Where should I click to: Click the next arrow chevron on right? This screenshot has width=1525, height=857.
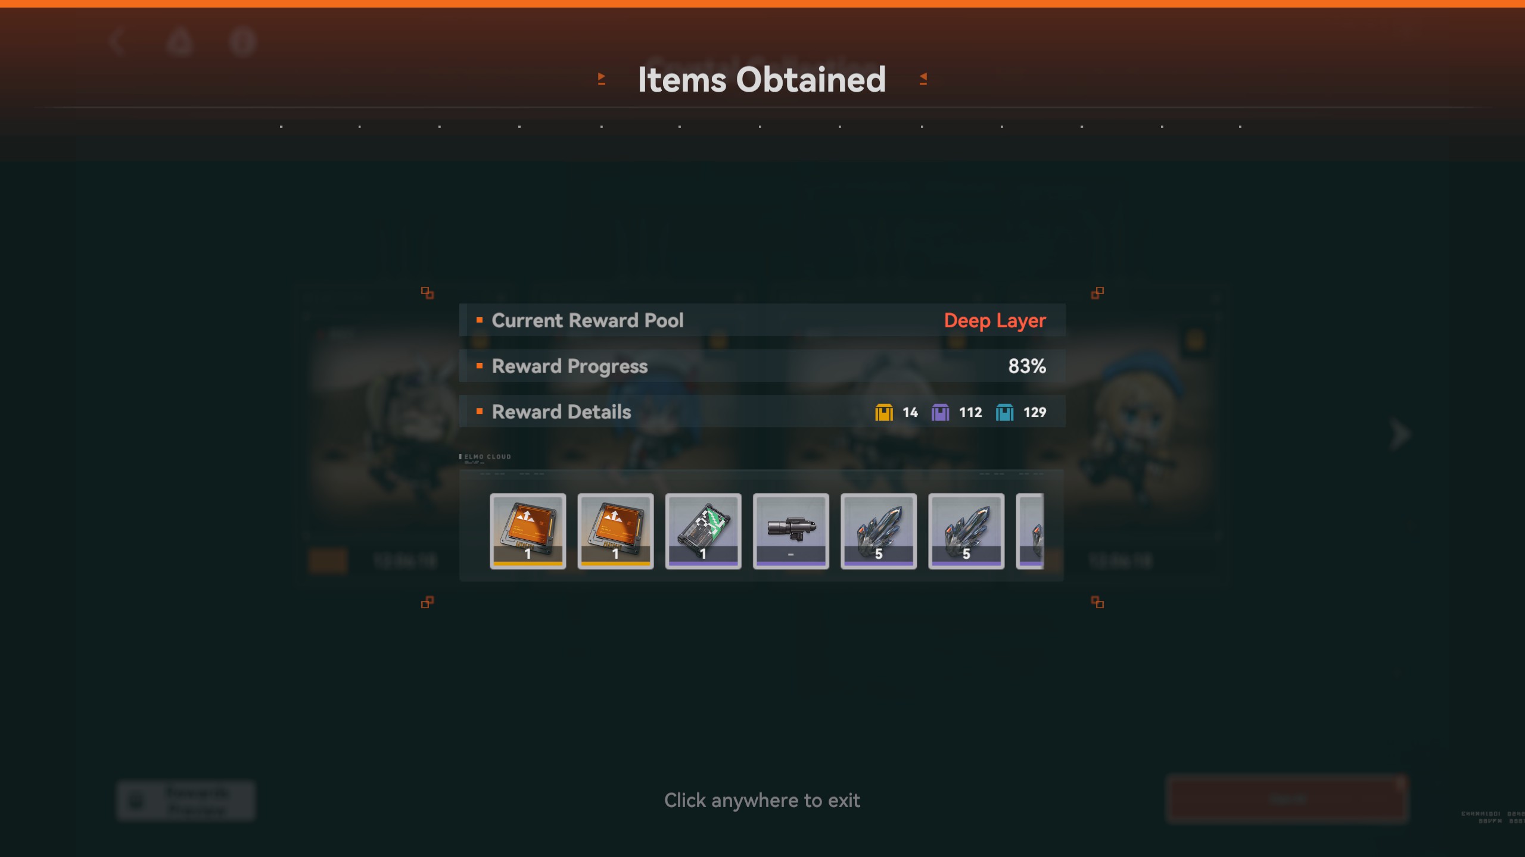(x=1399, y=434)
